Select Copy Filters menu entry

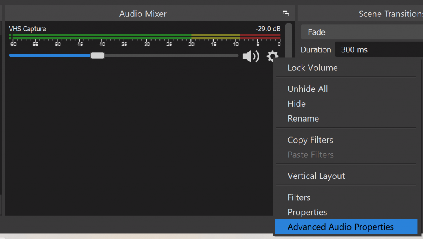(310, 140)
